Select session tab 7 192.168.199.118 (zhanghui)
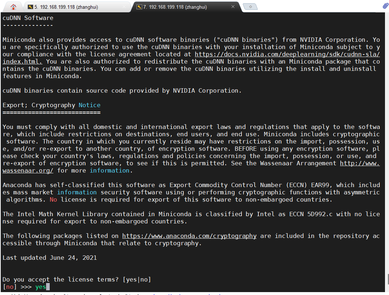 (x=186, y=7)
